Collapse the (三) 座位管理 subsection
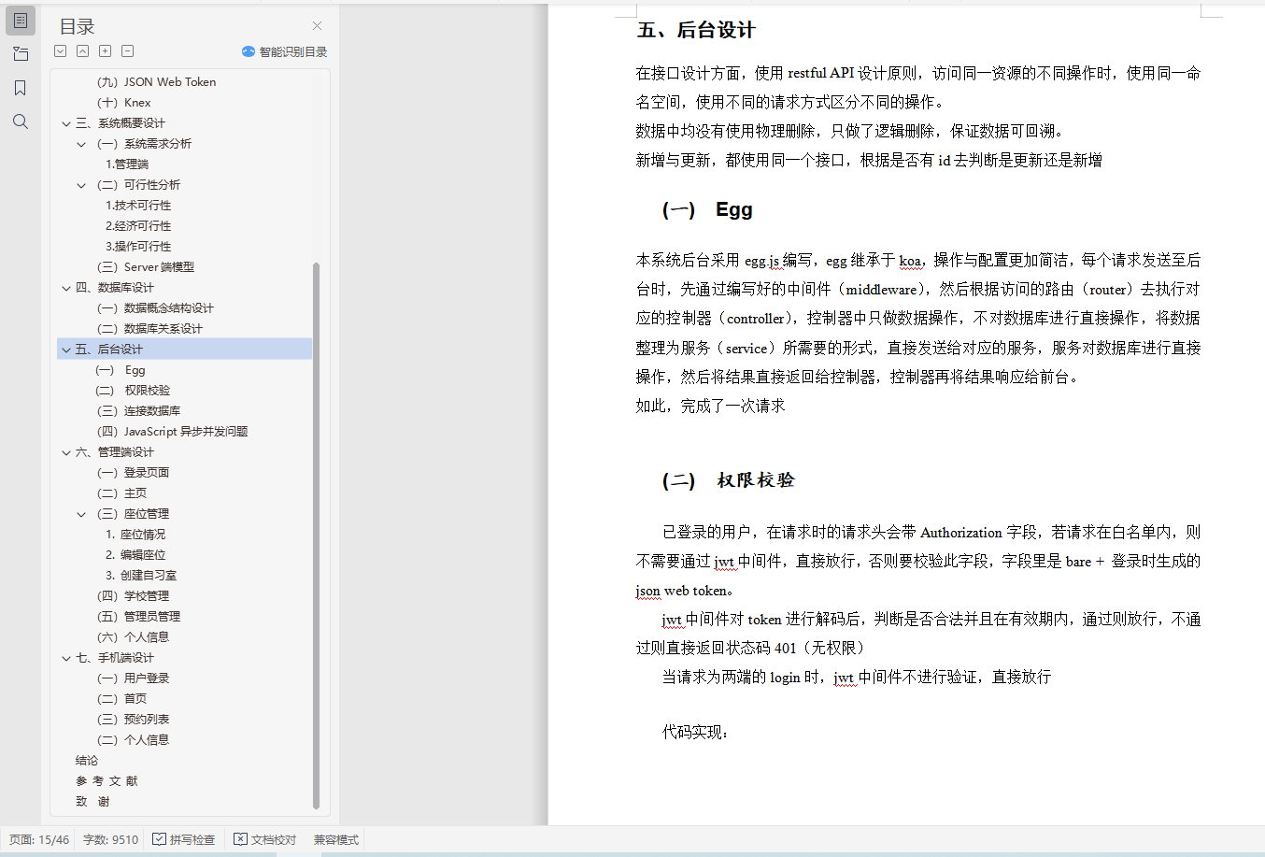Image resolution: width=1265 pixels, height=857 pixels. pos(81,514)
